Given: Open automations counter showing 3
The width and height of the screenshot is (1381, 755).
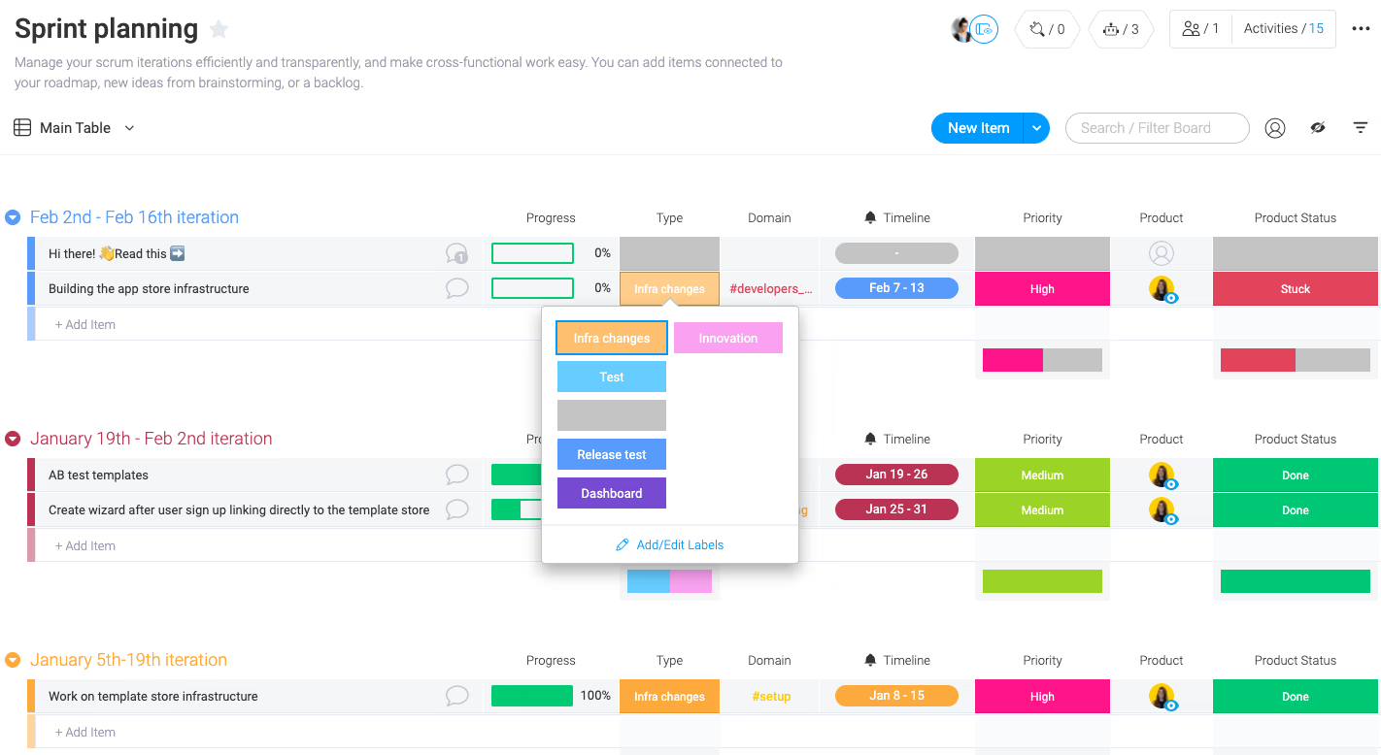Looking at the screenshot, I should (1121, 29).
